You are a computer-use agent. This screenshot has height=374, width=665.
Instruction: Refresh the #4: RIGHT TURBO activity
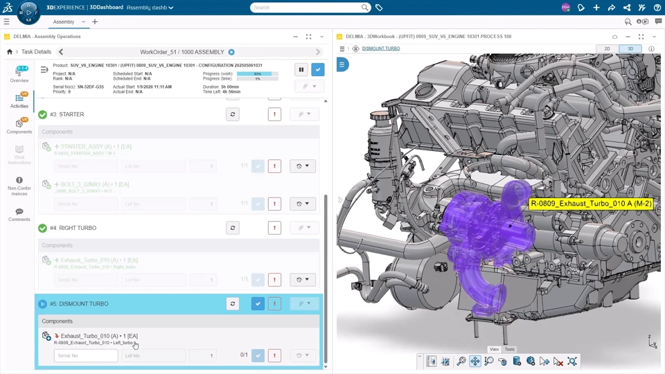(233, 228)
